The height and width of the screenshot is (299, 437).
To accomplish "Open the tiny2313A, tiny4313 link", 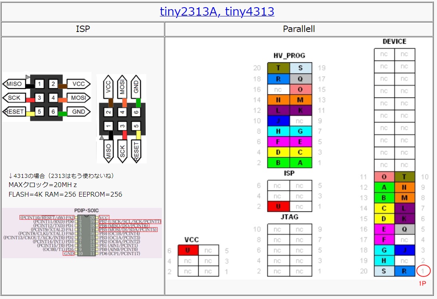I will pyautogui.click(x=217, y=11).
